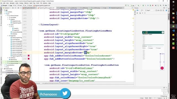
Task: Attach debugger to Android process
Action: (150, 5)
